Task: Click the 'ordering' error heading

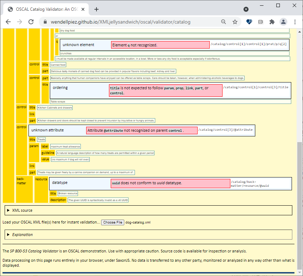Action: 60,87
